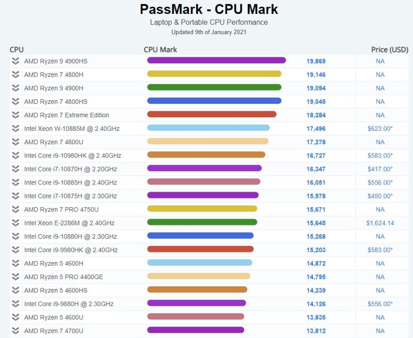Click the 19,869 CPU Mark score

[316, 61]
